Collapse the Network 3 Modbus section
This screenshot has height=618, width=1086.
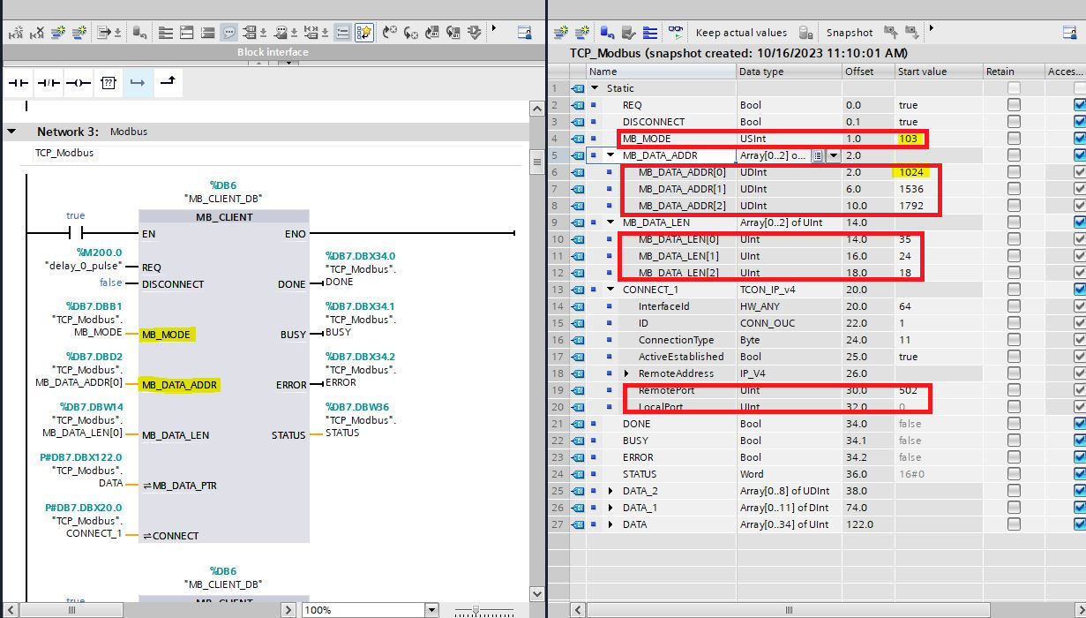[x=12, y=132]
